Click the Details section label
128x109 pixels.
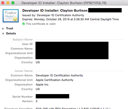pos(11,33)
